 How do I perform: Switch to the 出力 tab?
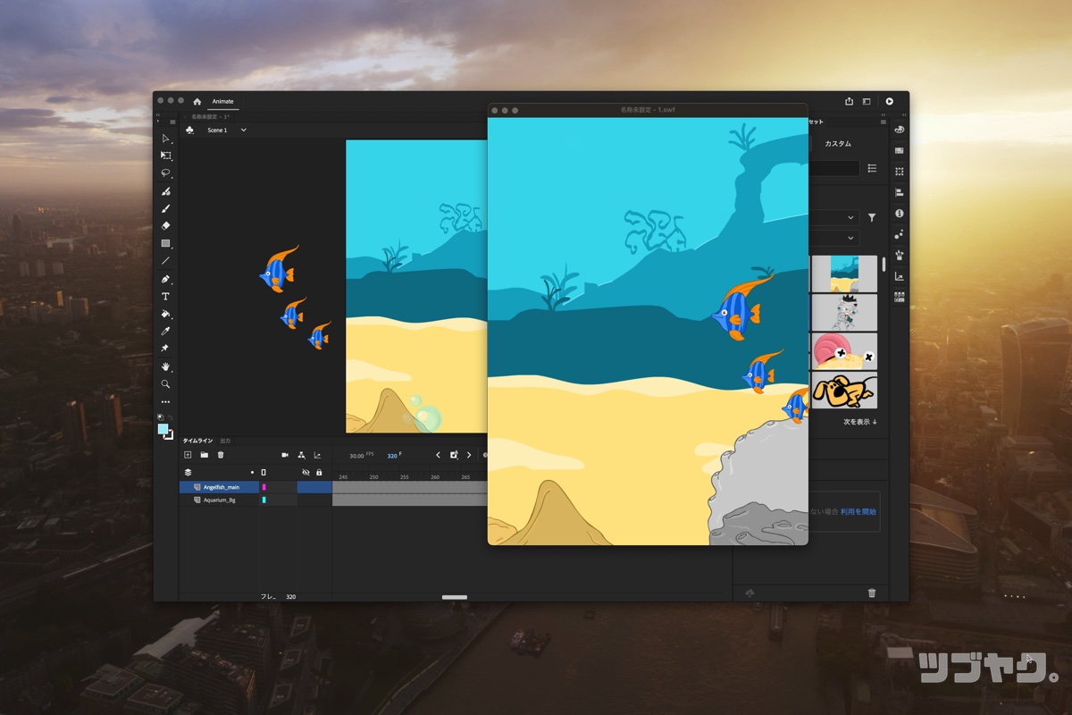click(x=225, y=441)
